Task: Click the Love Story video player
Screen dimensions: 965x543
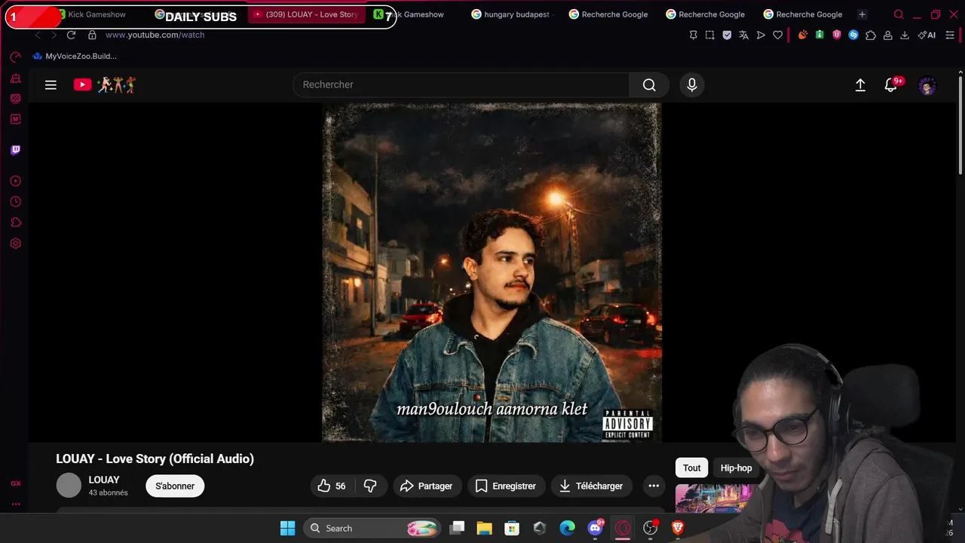Action: click(492, 272)
